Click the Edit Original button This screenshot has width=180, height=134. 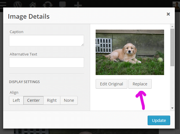coord(112,84)
